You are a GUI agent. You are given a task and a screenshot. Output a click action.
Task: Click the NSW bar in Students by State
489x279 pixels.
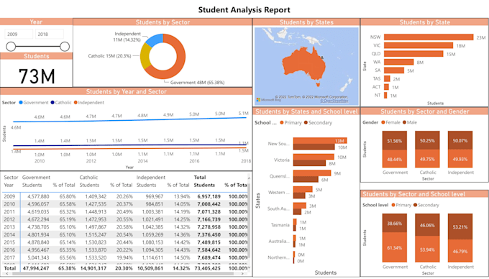pyautogui.click(x=429, y=37)
